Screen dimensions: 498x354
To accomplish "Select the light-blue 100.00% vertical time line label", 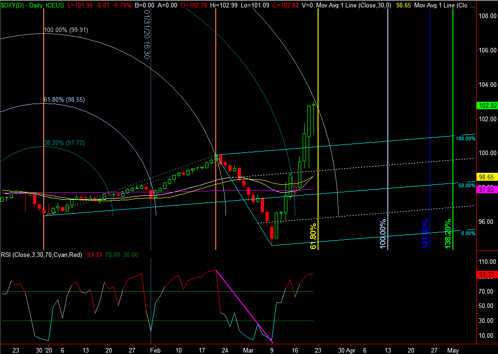I will coord(383,235).
